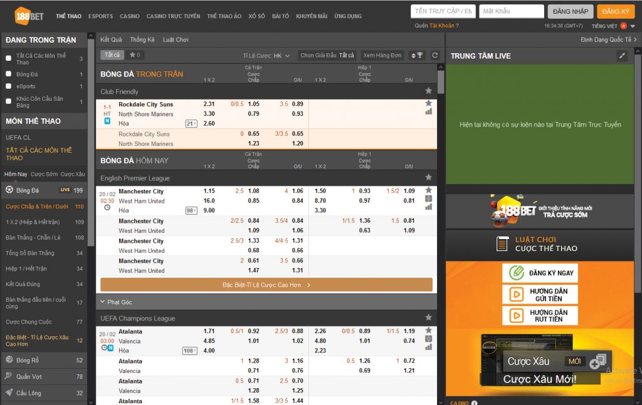This screenshot has height=405, width=642.
Task: Favorite the Club Friendly league star
Action: click(429, 91)
